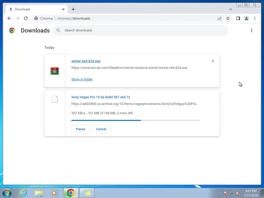264x198 pixels.
Task: Go back using the browser back arrow
Action: (9, 18)
